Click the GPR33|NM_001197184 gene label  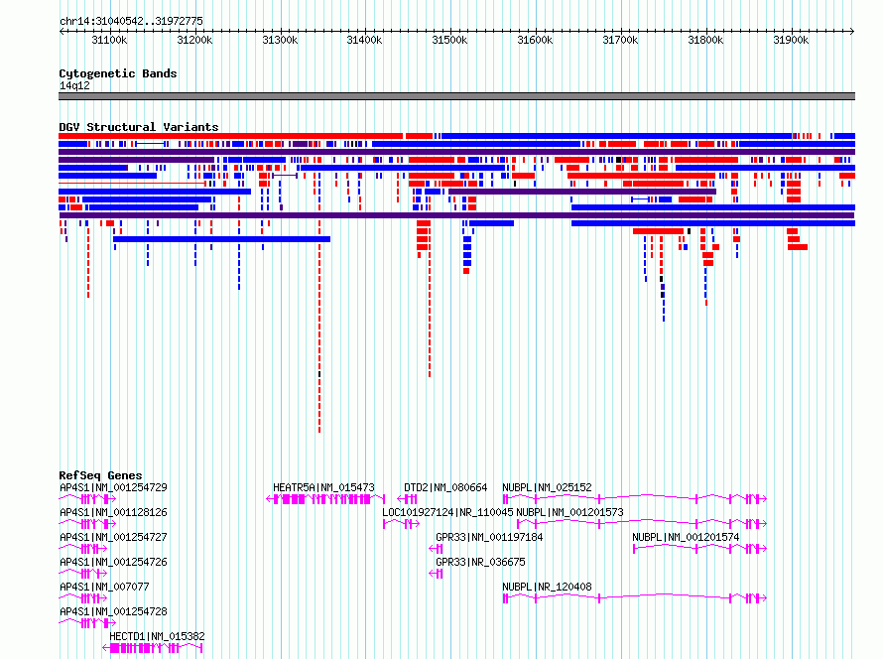click(x=489, y=537)
